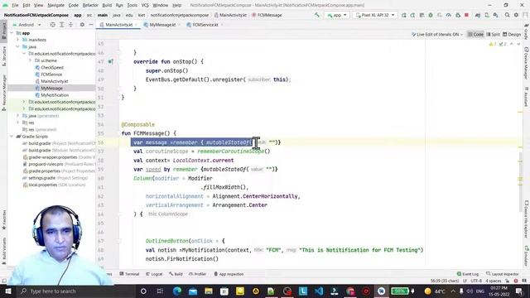Open File Explorer from taskbar
530x298 pixels.
click(209, 291)
